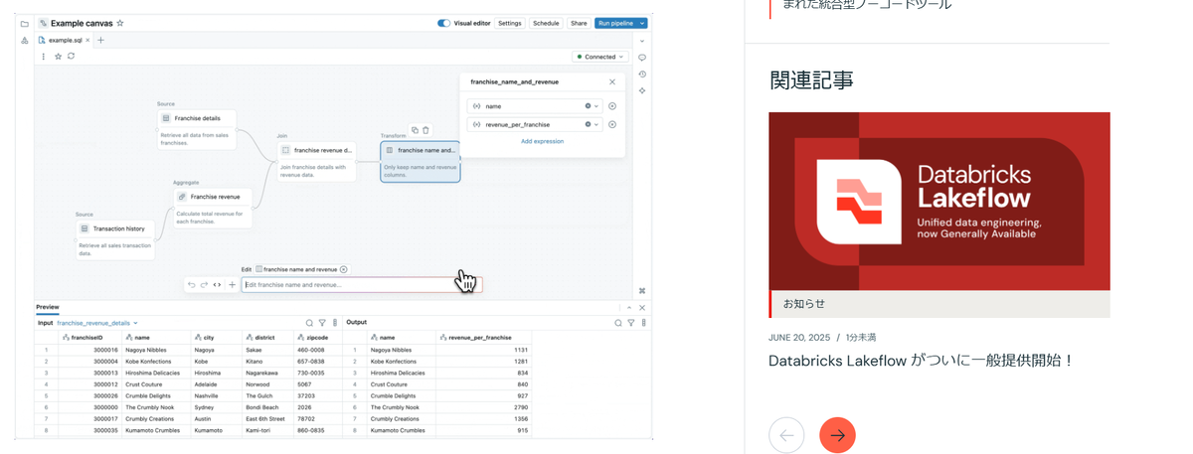Click the circle icon beside name expression

612,106
